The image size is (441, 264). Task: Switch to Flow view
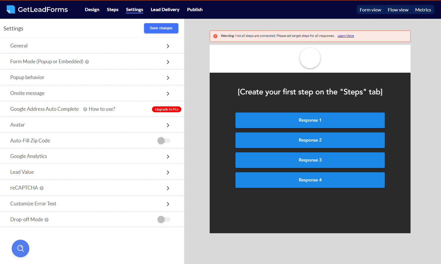point(398,9)
